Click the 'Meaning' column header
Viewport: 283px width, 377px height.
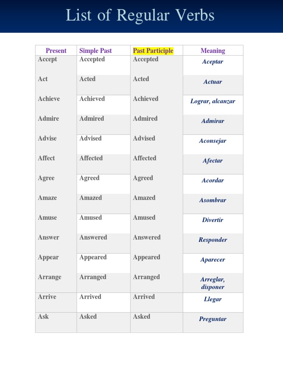[x=213, y=51]
